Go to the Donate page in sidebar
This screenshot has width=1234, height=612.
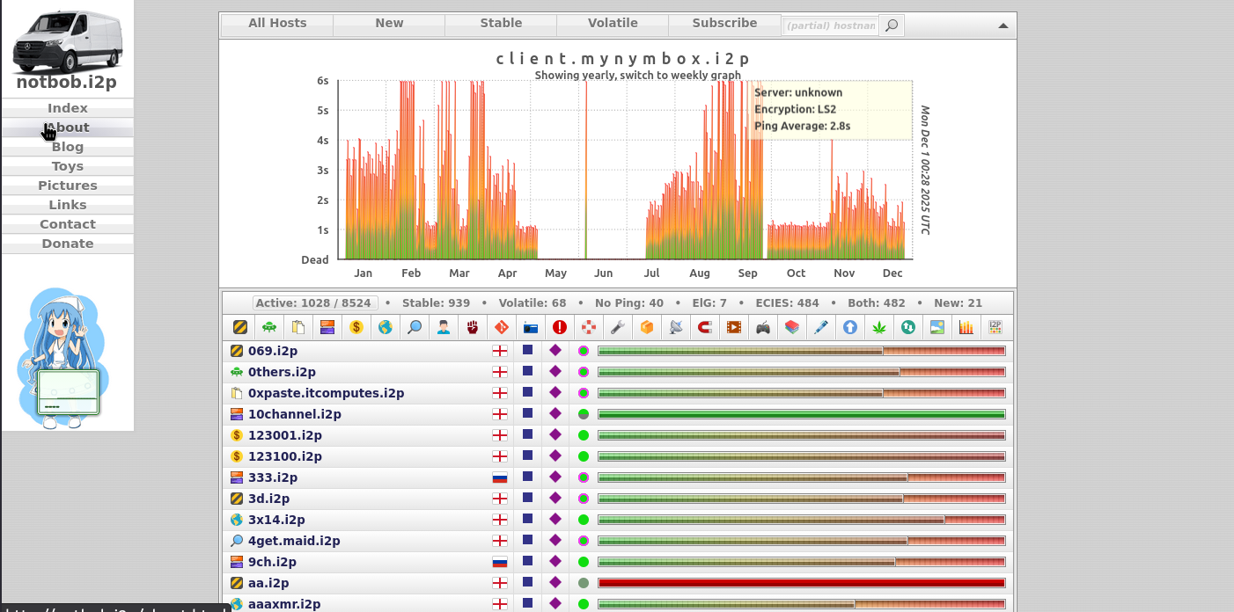click(68, 244)
